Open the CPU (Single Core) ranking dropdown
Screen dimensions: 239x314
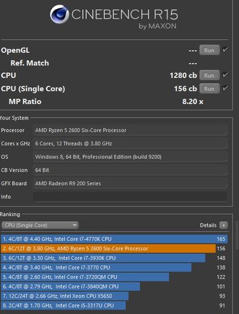40,225
